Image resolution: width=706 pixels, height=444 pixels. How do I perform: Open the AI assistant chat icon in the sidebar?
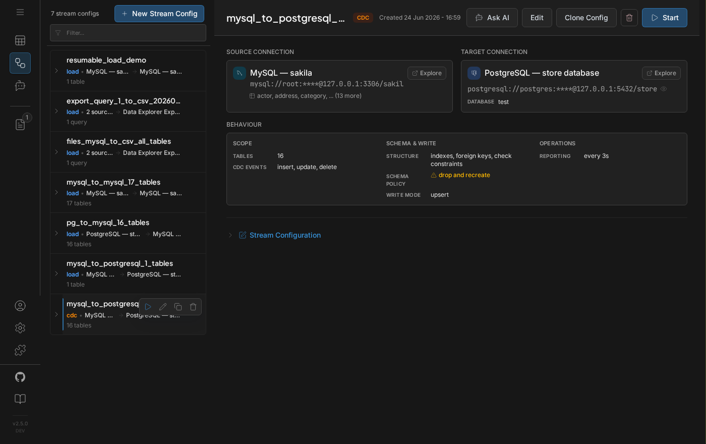pos(20,86)
